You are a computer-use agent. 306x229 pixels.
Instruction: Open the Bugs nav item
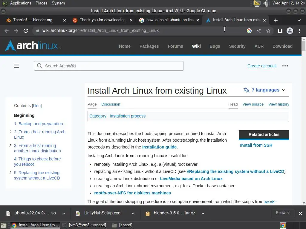[215, 46]
